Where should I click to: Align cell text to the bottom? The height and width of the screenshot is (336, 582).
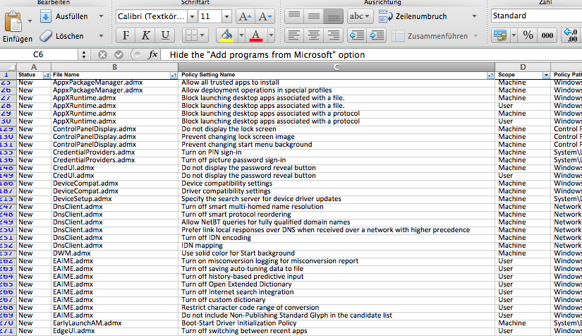(x=333, y=16)
